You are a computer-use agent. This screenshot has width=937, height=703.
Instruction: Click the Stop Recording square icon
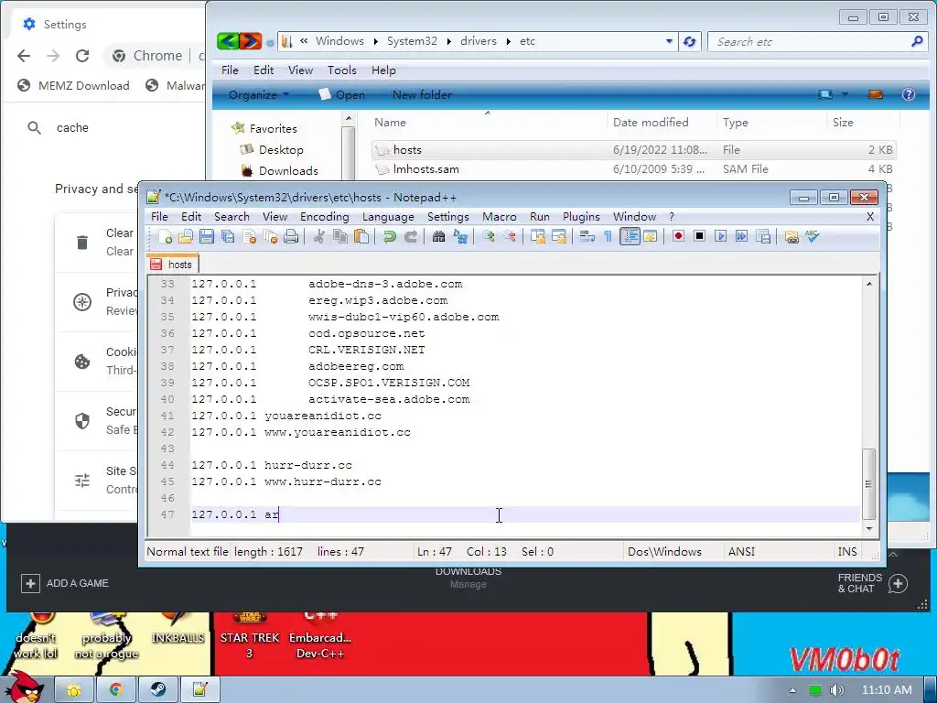pos(699,236)
